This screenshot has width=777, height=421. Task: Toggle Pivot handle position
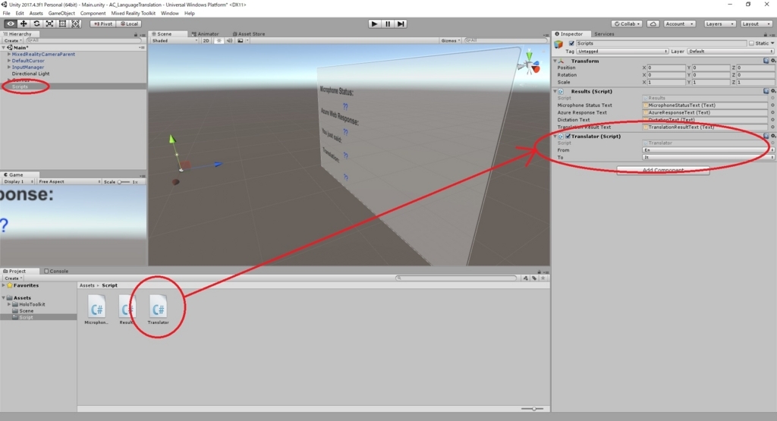pos(102,24)
